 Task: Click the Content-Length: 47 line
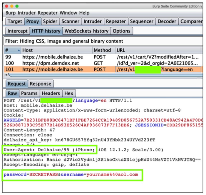pos(29,130)
